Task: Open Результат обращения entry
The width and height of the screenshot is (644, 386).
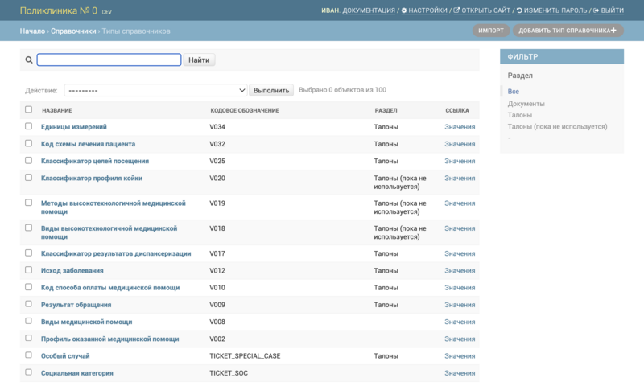Action: pos(76,304)
